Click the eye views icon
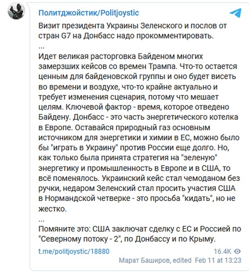This screenshot has height=276, width=249. click(237, 252)
